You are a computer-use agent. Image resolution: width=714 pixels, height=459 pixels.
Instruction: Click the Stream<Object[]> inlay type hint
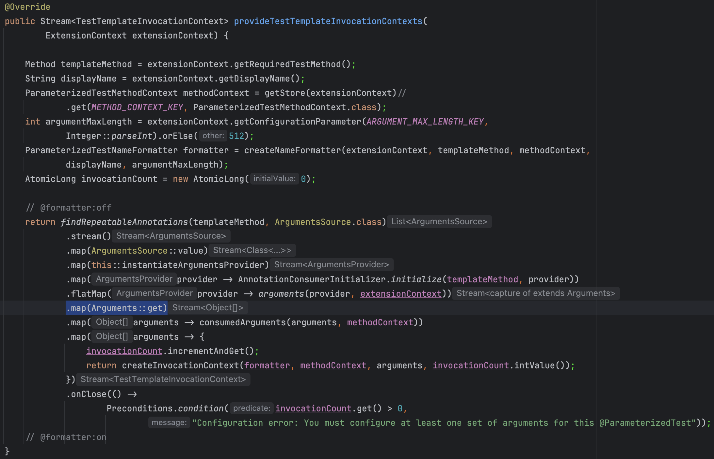pyautogui.click(x=208, y=308)
